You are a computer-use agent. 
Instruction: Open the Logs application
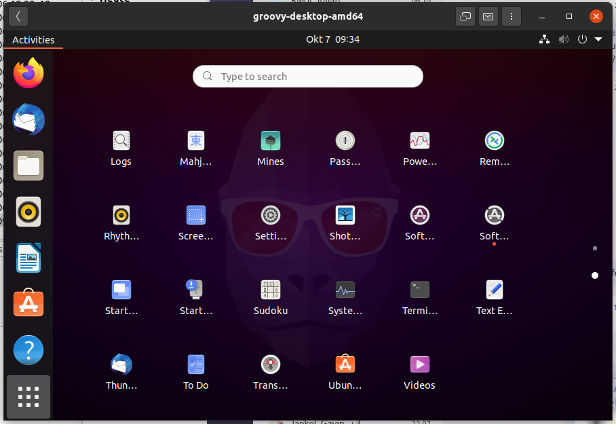click(x=121, y=149)
